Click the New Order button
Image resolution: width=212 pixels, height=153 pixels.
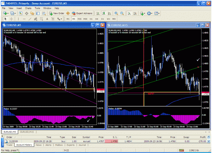tap(57, 13)
